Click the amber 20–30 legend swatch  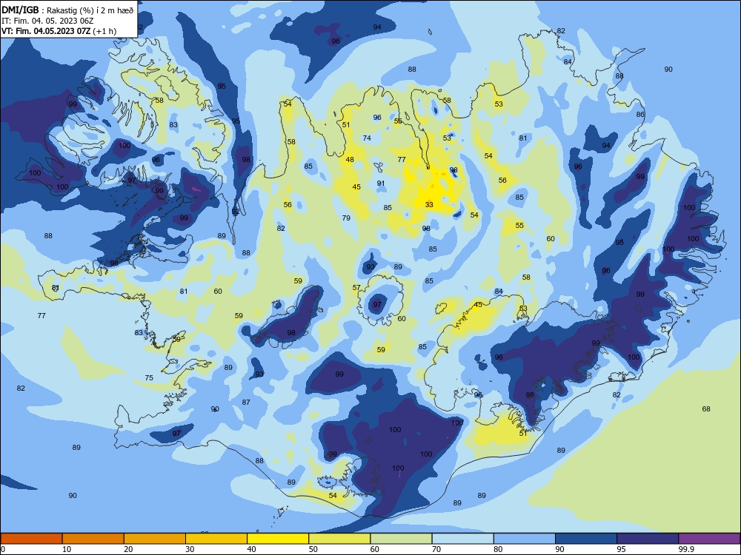155,539
